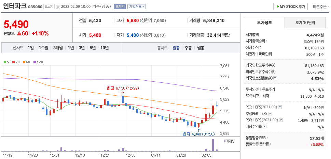The height and width of the screenshot is (159, 331).
Task: Click the 저가 value 5,400
Action: point(133,35)
